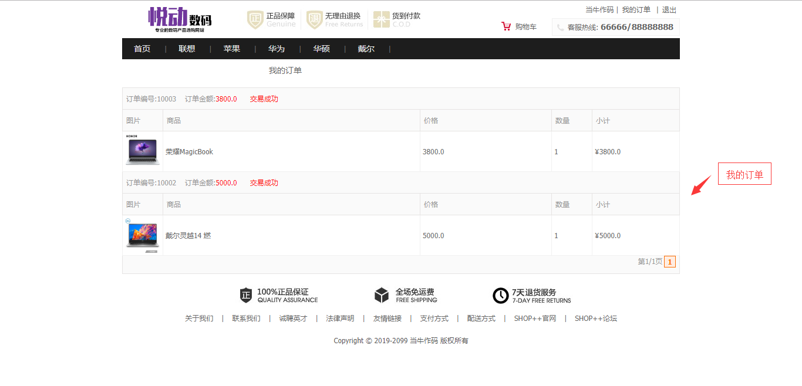This screenshot has width=802, height=386.
Task: Open the 配送方式 footer link
Action: 481,319
